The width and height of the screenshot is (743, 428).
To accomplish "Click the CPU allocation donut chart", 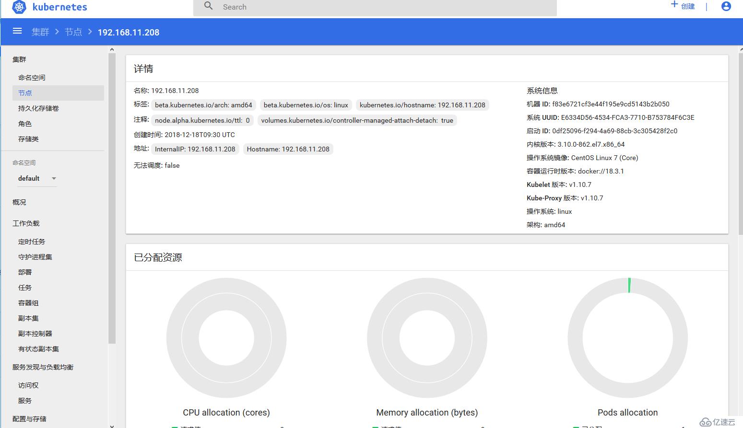I will click(226, 338).
